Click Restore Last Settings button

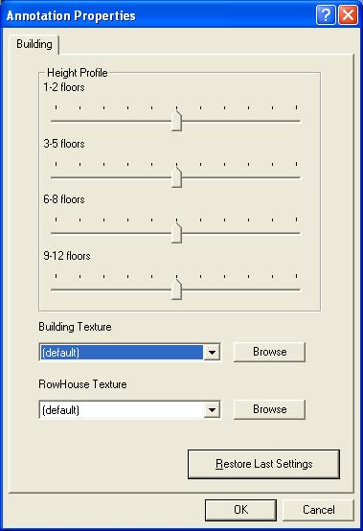[264, 464]
